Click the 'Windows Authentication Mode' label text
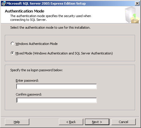This screenshot has width=141, height=128. click(x=37, y=44)
